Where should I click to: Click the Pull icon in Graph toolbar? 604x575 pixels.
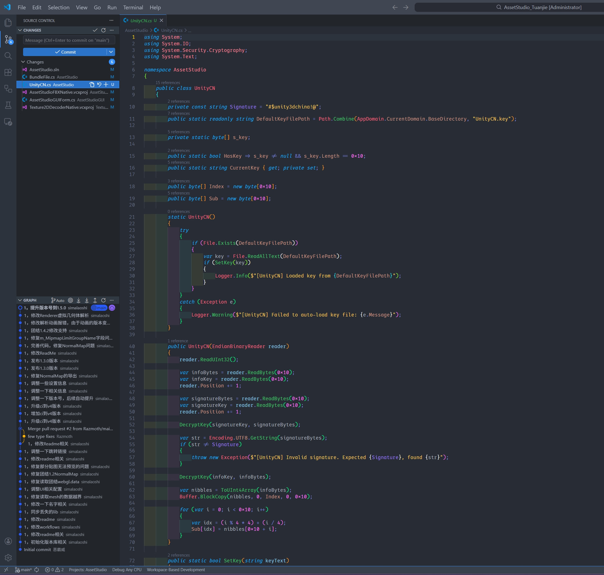(x=87, y=300)
